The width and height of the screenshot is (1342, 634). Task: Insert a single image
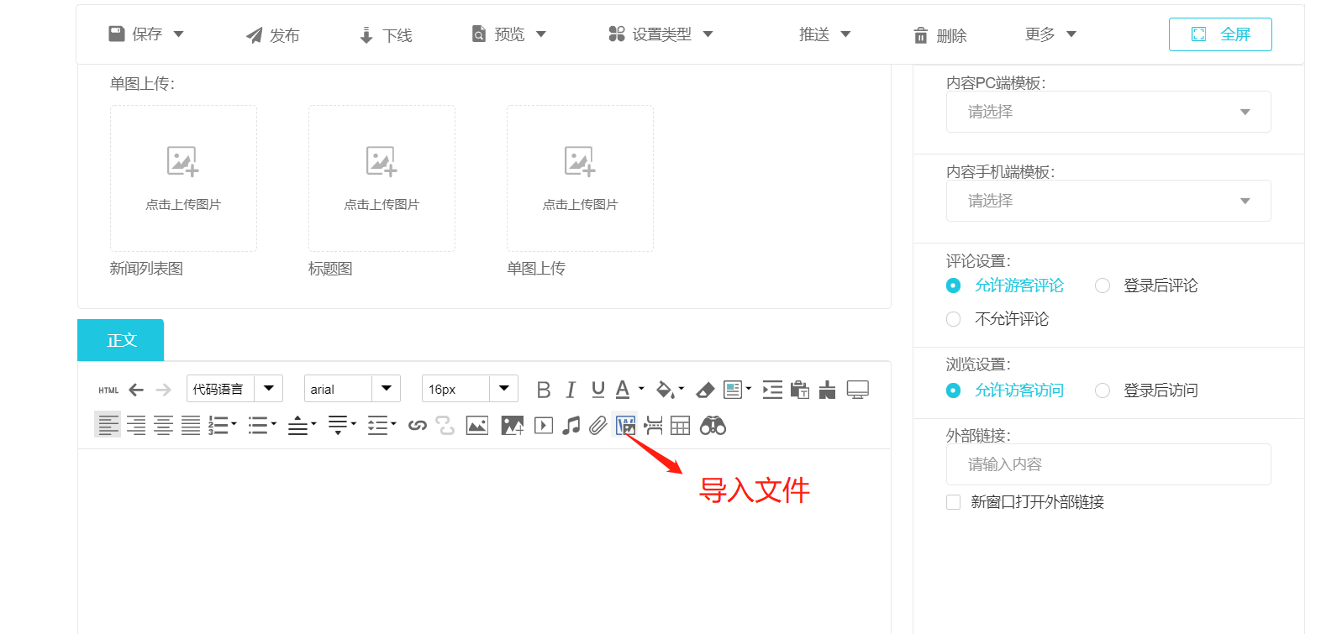click(477, 426)
